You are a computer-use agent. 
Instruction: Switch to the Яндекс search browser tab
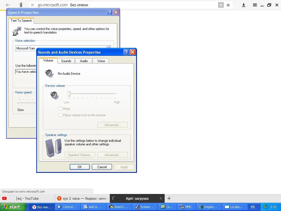point(82,198)
